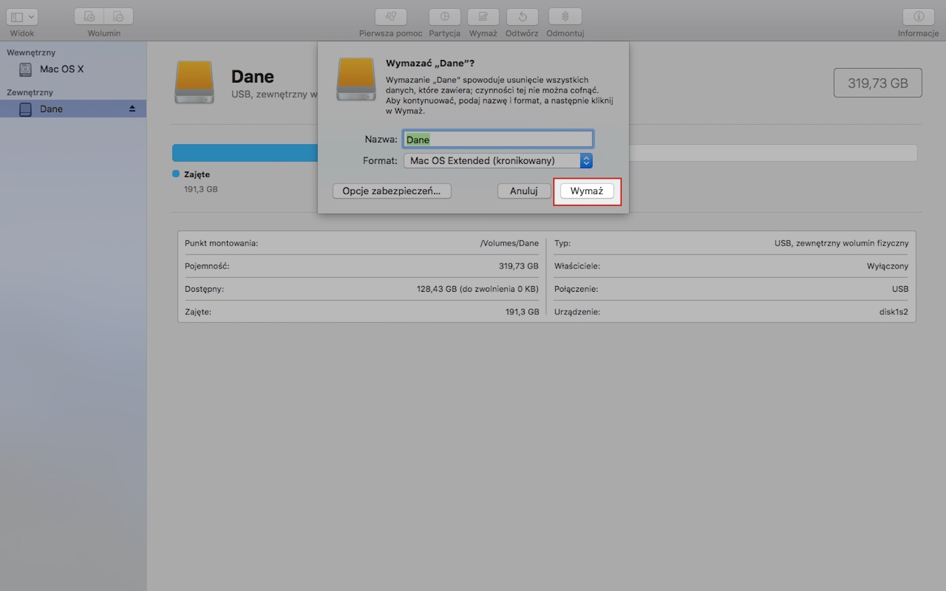
Task: Run Pierwsza pomoc on the disk
Action: [390, 17]
